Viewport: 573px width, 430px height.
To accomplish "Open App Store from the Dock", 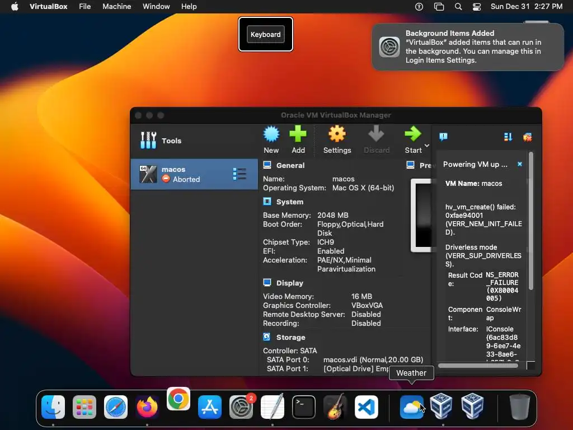I will point(210,407).
